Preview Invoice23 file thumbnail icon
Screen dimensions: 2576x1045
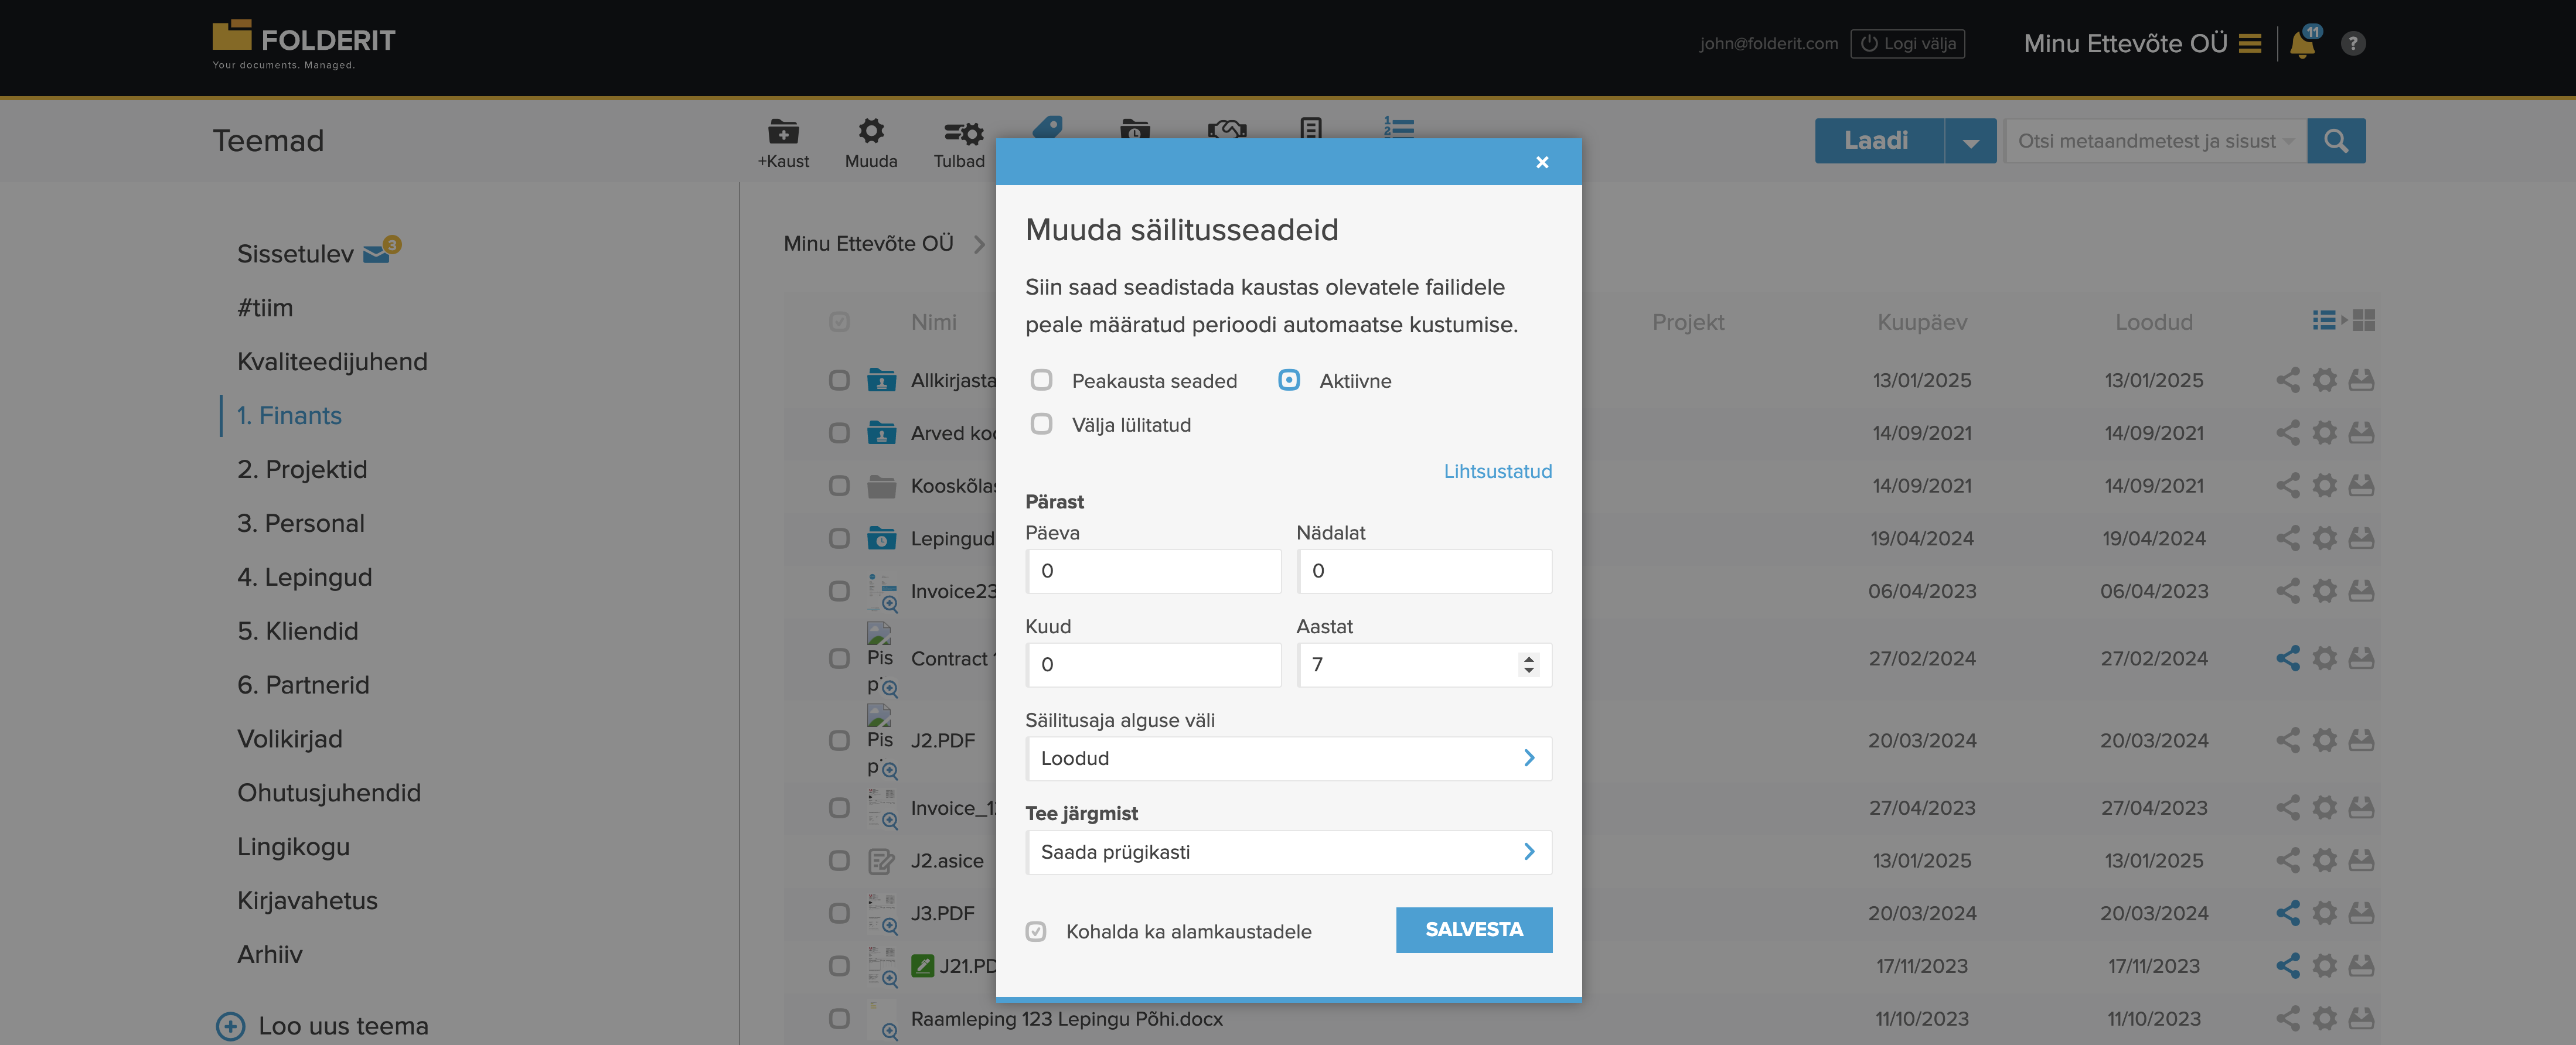pyautogui.click(x=882, y=591)
